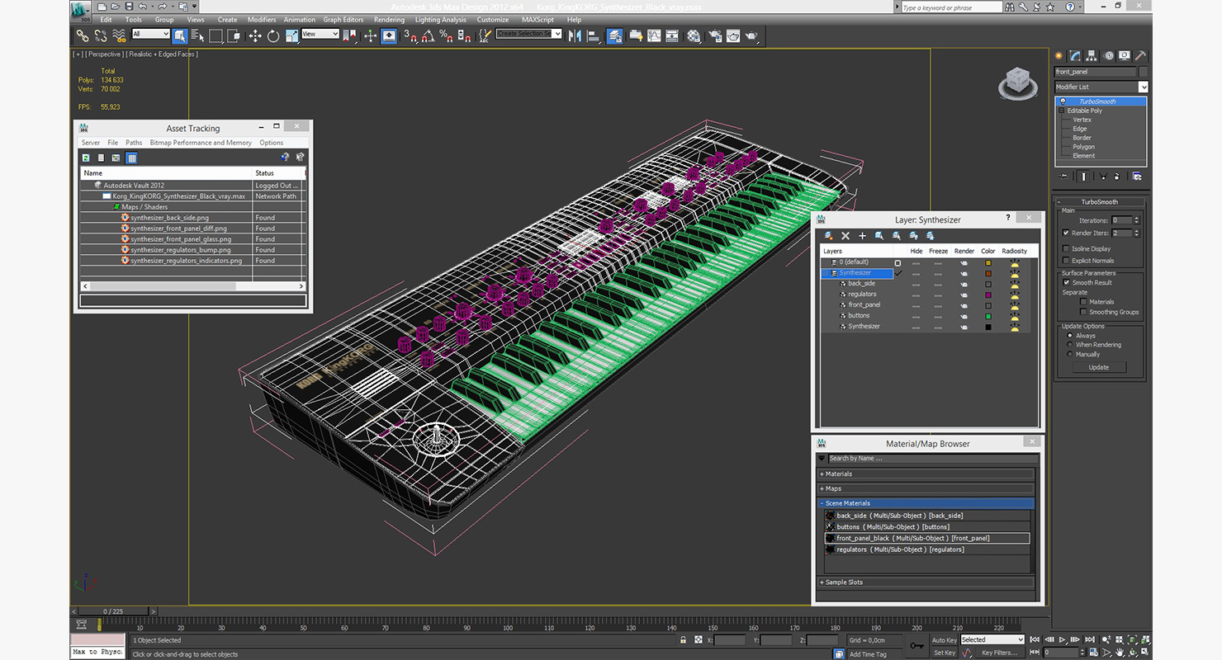Click the Bind to Space Warp icon
The height and width of the screenshot is (660, 1222).
point(119,35)
